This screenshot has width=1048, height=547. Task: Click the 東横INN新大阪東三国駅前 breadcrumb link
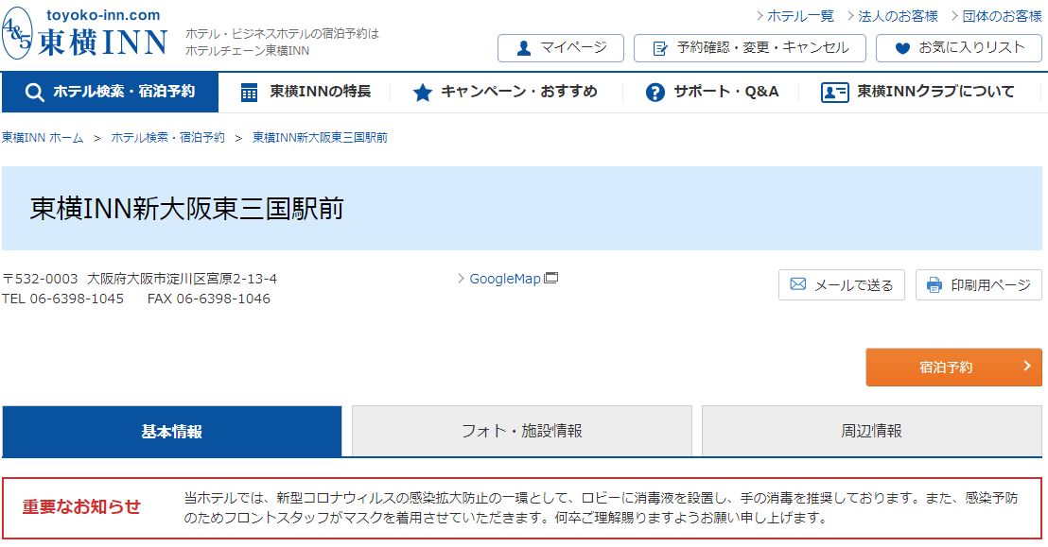[x=320, y=138]
